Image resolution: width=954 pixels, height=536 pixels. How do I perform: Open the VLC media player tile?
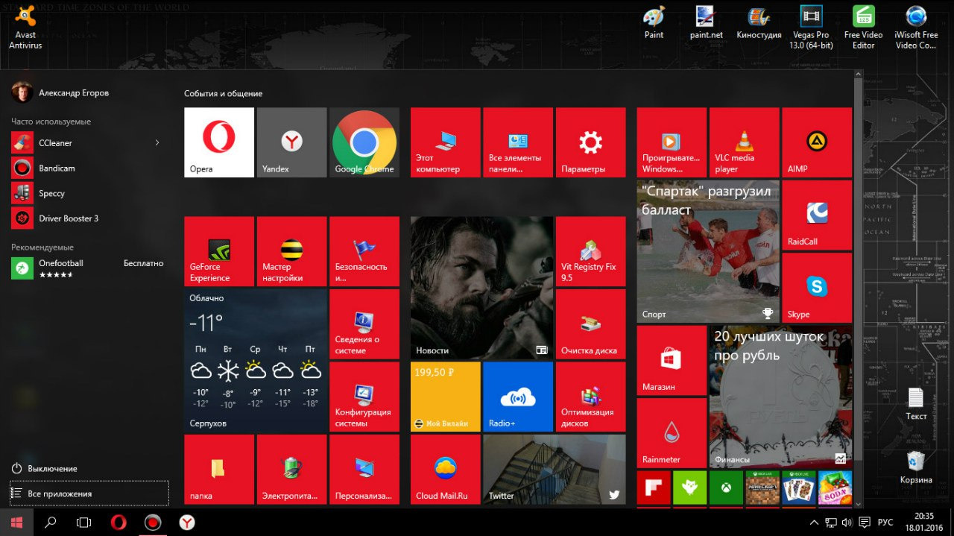pyautogui.click(x=743, y=142)
